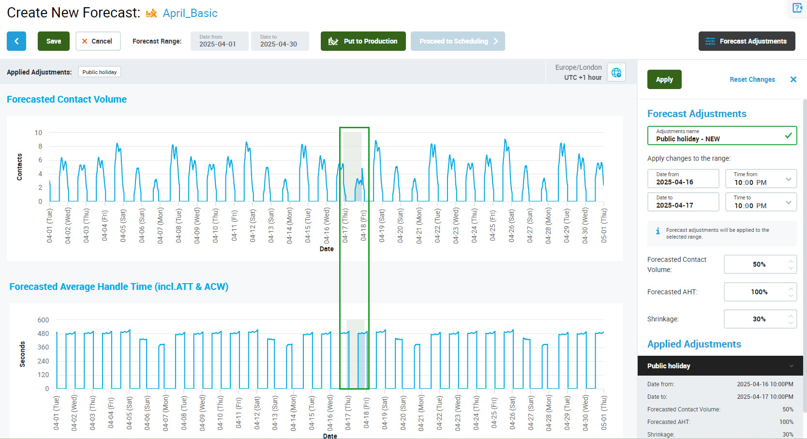Increase the Forecasted AHT percentage
Image resolution: width=807 pixels, height=439 pixels.
[791, 289]
